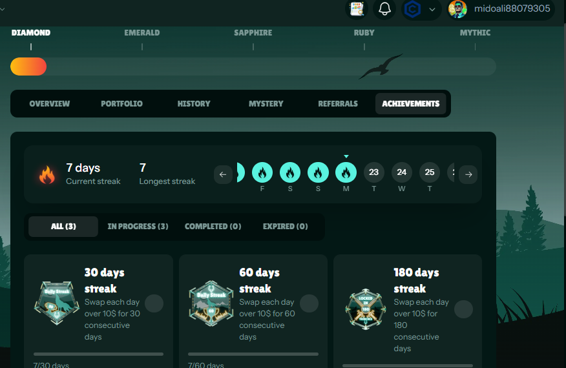Show previous streak days with left arrow
The image size is (566, 368).
(223, 174)
